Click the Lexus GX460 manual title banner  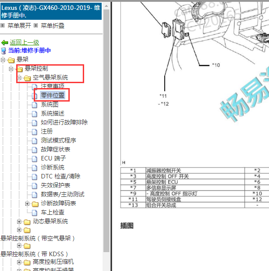51,11
